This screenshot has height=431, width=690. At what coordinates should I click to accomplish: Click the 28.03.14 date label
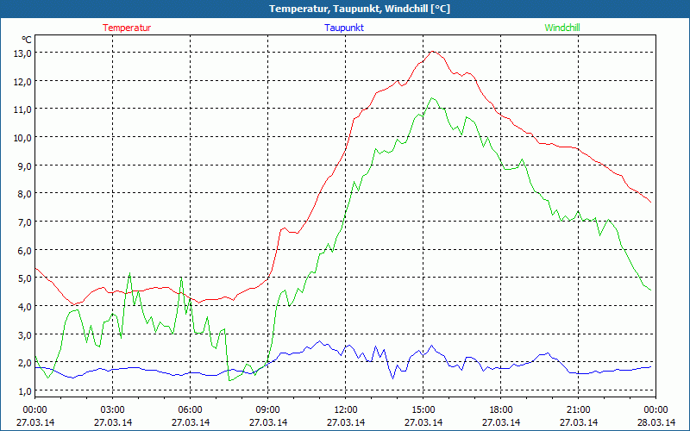(x=656, y=422)
